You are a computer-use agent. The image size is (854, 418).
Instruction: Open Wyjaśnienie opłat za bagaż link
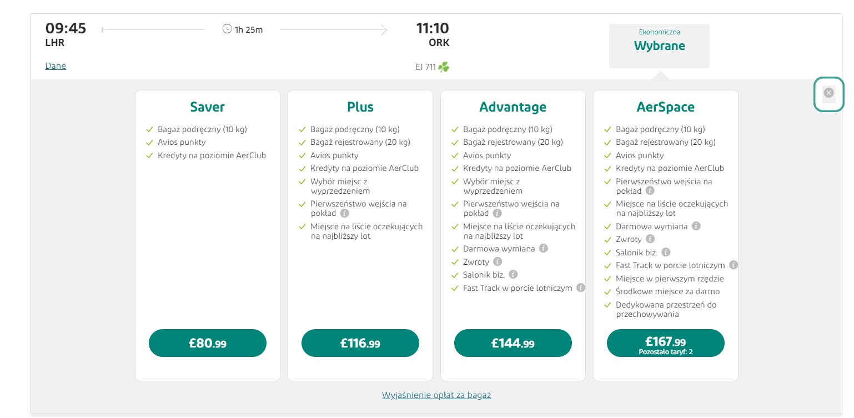(x=436, y=395)
